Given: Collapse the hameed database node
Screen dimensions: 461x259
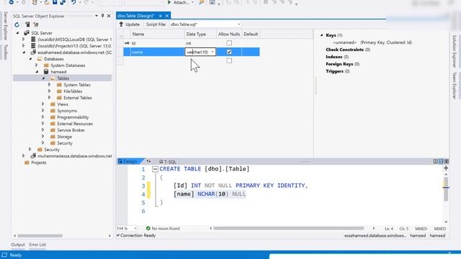Looking at the screenshot, I should click(x=37, y=72).
